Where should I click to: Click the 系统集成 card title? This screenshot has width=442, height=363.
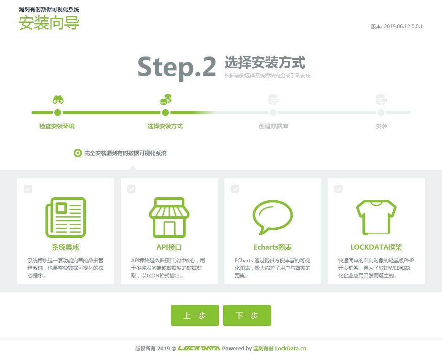[65, 247]
